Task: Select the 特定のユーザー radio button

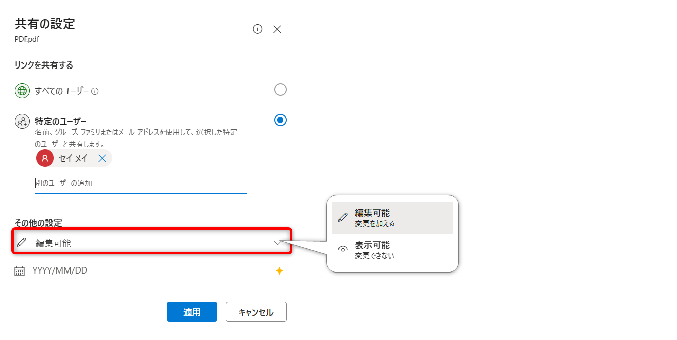Action: tap(280, 120)
